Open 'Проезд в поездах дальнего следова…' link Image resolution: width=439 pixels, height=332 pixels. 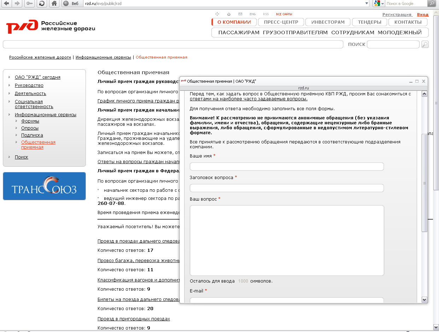139,241
